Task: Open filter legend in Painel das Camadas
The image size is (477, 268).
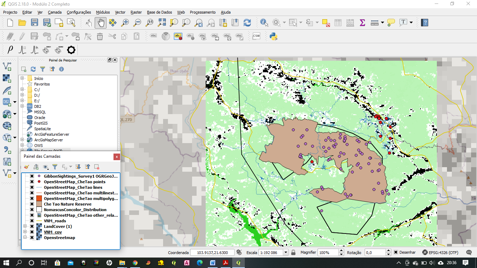Action: tap(55, 167)
